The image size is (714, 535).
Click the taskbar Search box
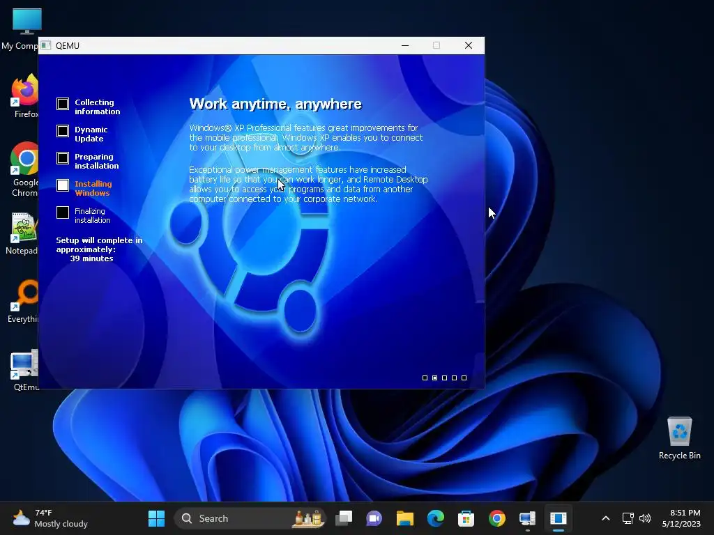tap(250, 518)
